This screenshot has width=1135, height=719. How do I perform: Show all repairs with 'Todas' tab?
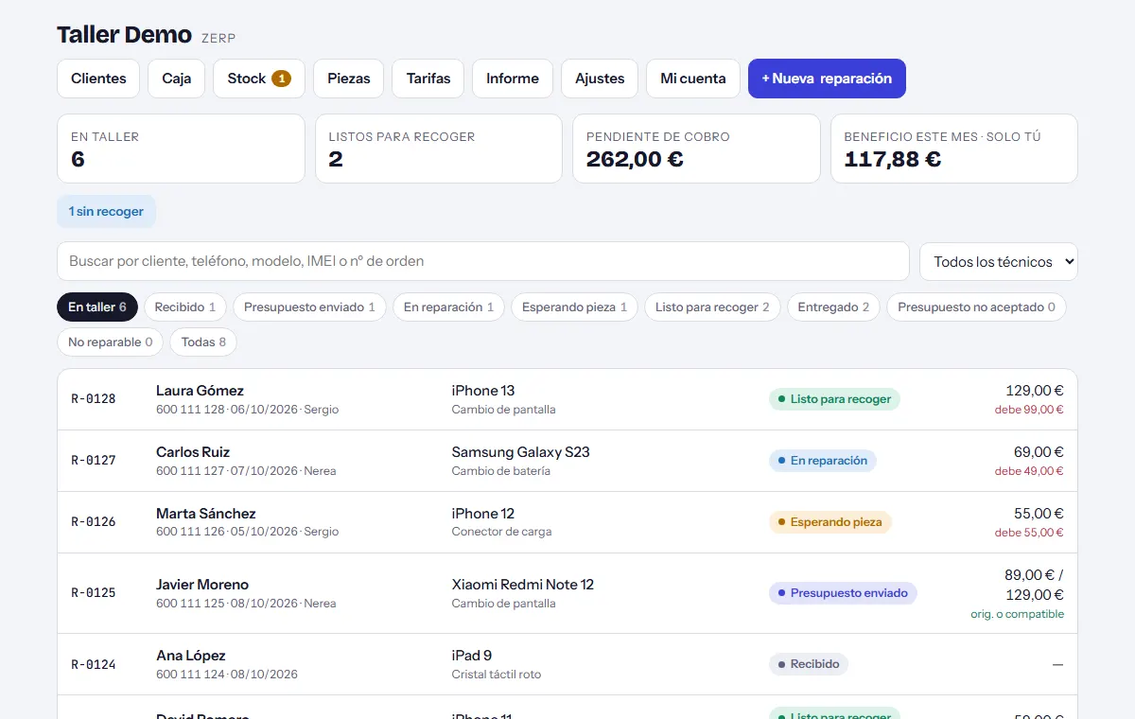click(203, 342)
